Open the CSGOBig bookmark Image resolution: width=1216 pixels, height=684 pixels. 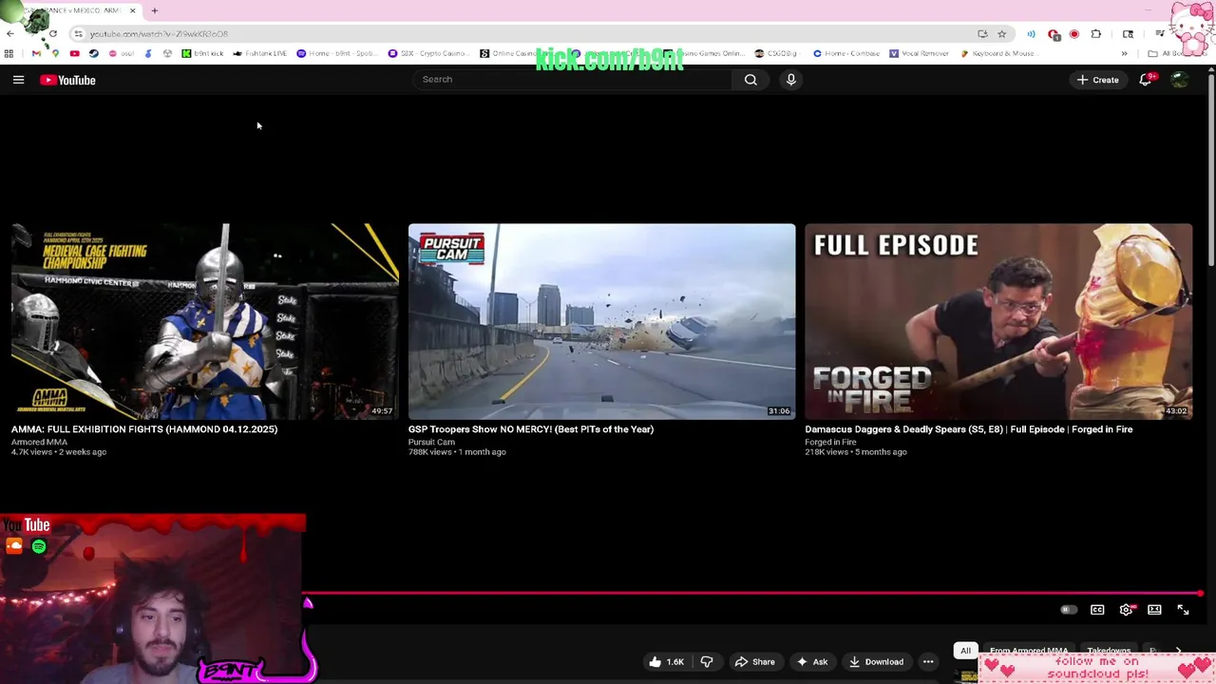click(x=776, y=53)
